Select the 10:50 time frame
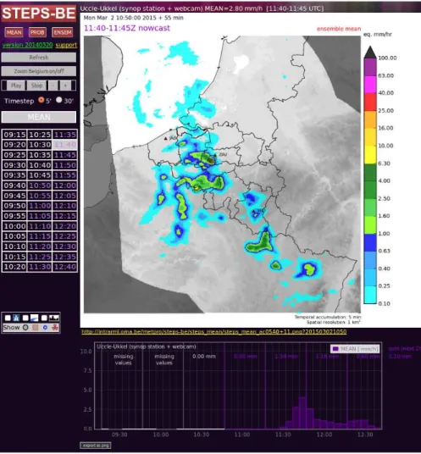The width and height of the screenshot is (421, 454). click(x=40, y=185)
